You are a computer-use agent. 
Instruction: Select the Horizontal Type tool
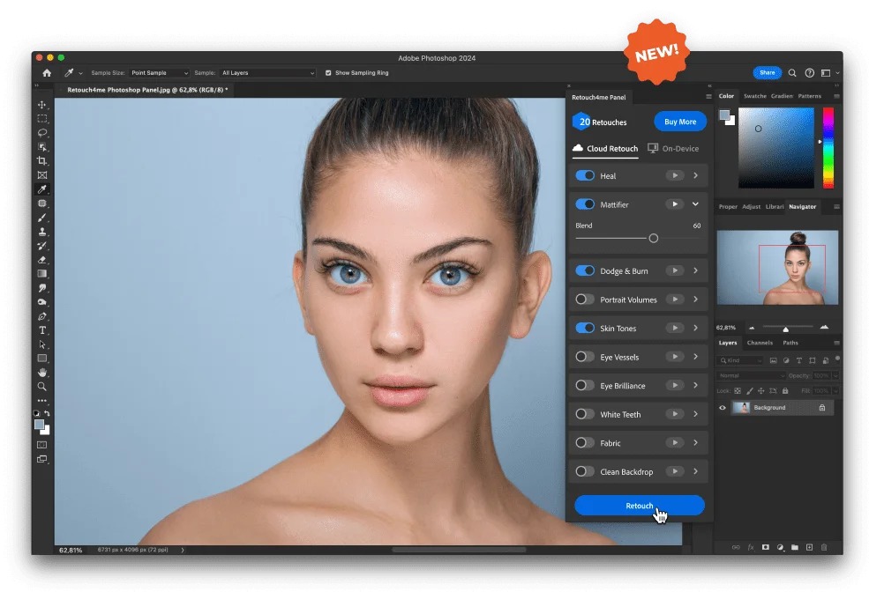pos(42,330)
